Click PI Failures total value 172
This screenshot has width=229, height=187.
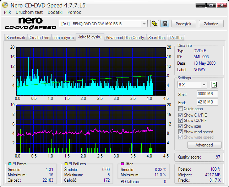click(107, 180)
